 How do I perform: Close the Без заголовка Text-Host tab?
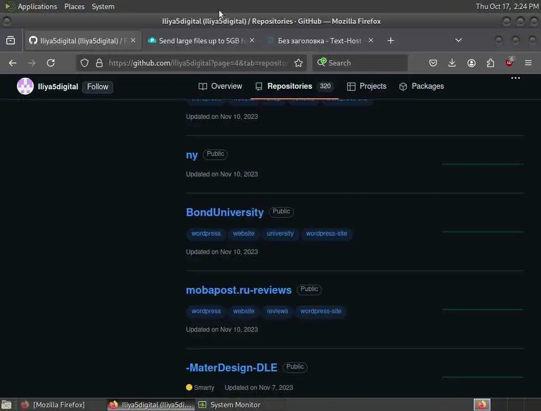point(371,40)
